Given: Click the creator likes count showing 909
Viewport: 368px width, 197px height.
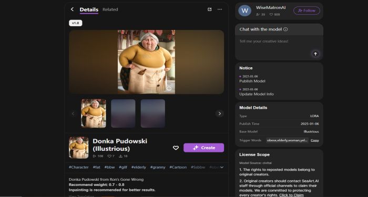Looking at the screenshot, I should point(274,15).
